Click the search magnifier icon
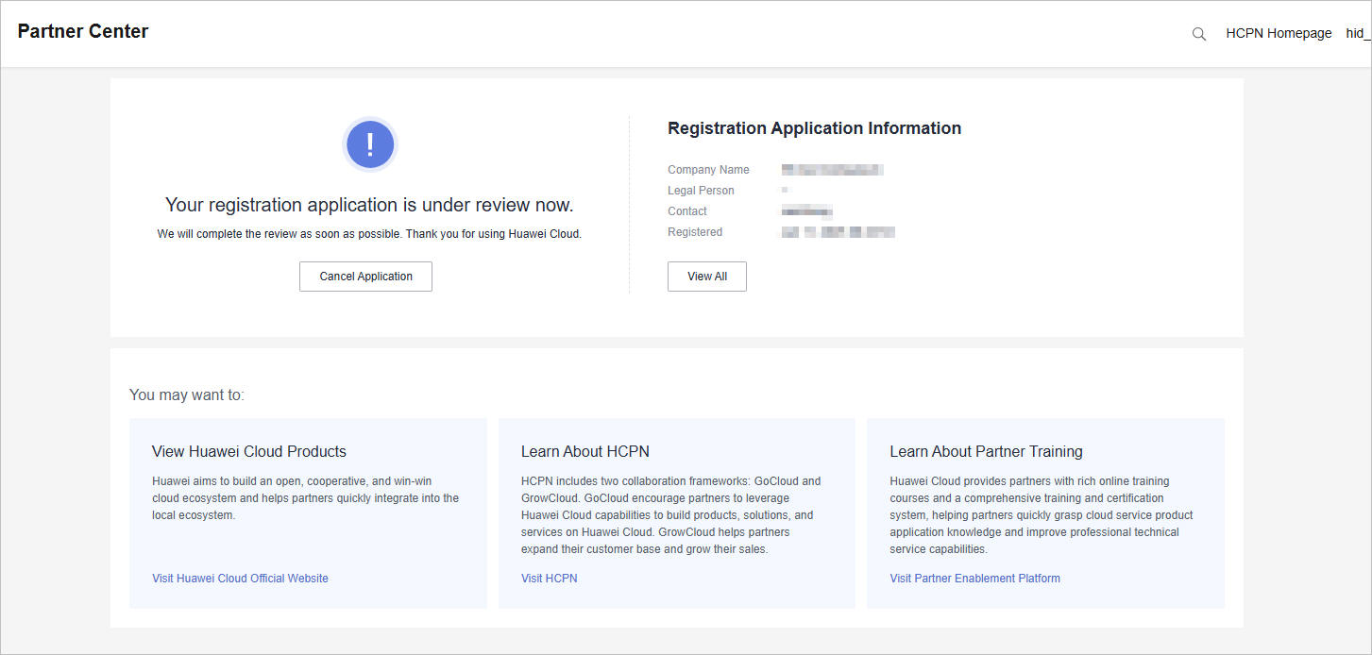 tap(1199, 34)
